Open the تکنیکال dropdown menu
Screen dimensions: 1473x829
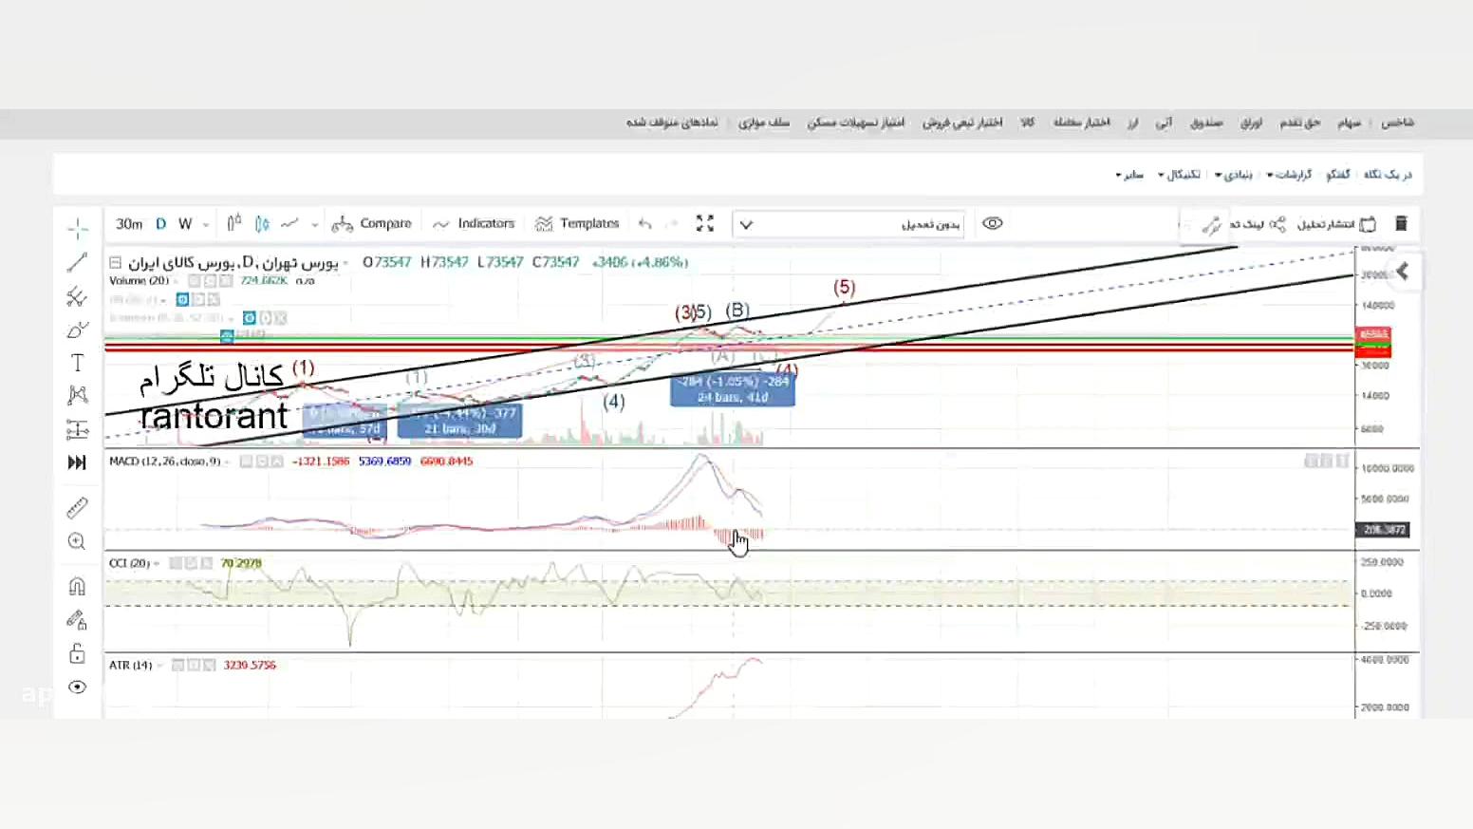point(1179,175)
